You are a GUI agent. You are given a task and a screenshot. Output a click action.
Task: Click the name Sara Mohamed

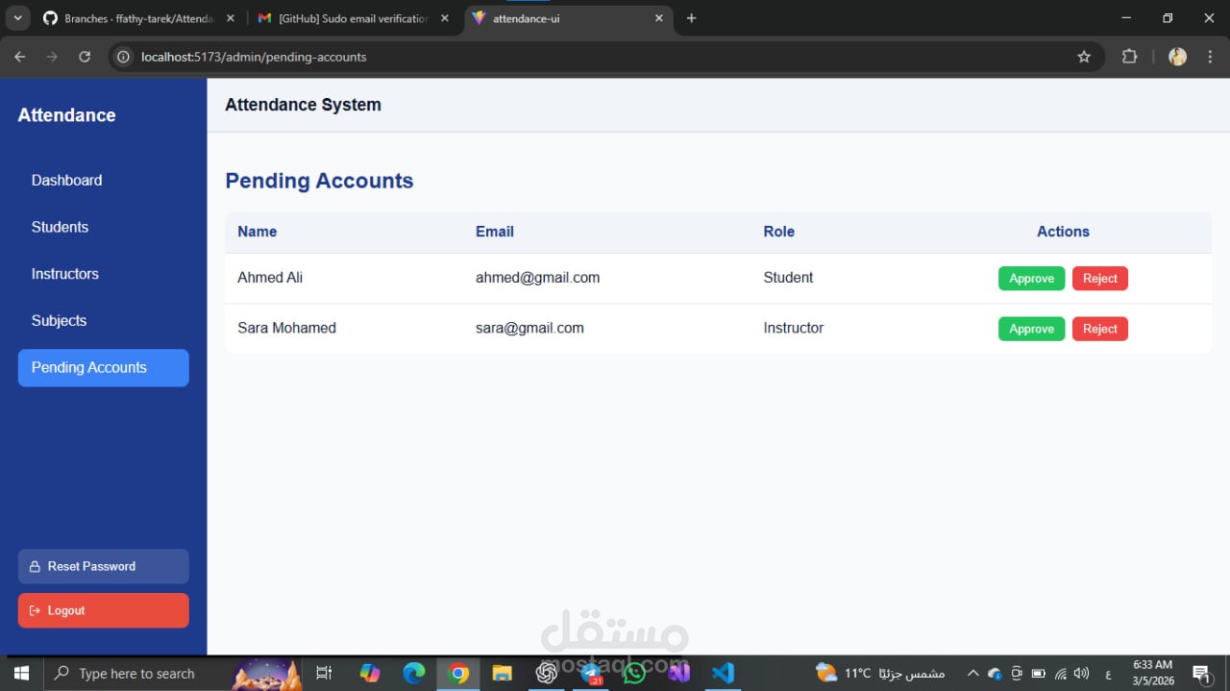tap(286, 328)
